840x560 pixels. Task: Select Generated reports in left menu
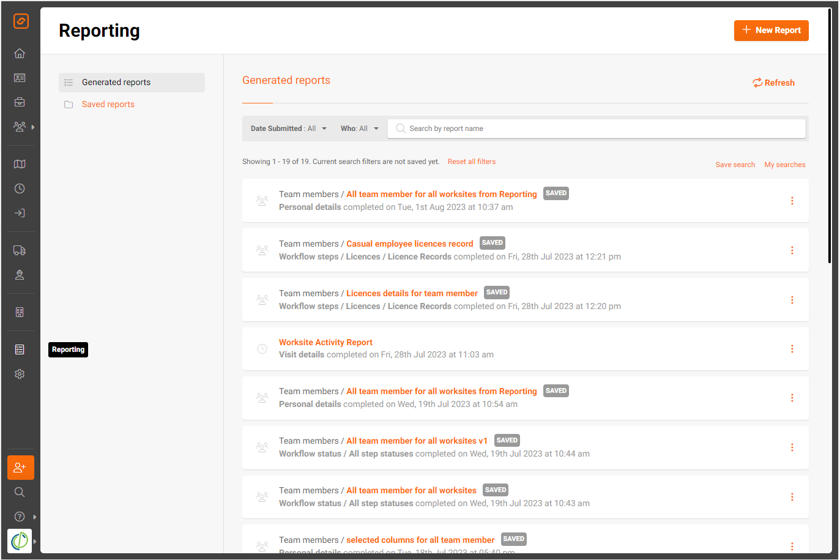(132, 83)
